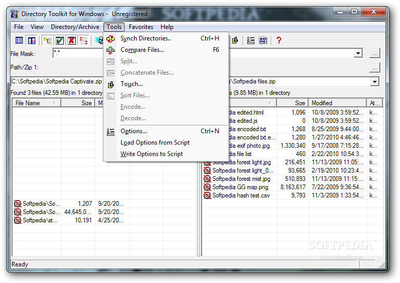Sort right pane by Modified header
The height and width of the screenshot is (283, 400).
(337, 103)
